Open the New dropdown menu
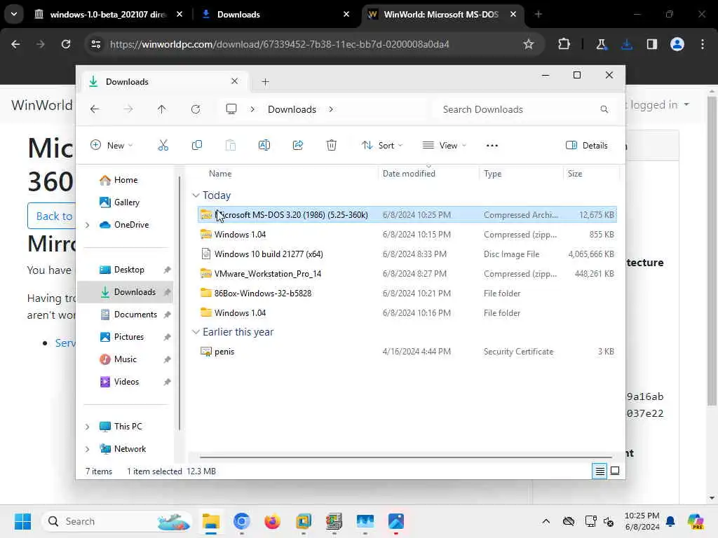718x538 pixels. (111, 146)
